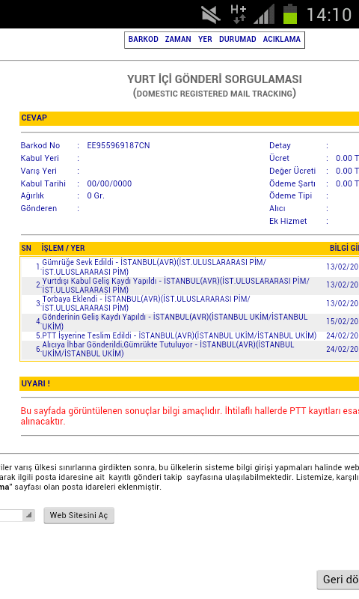Select the YER header item

[x=205, y=40]
